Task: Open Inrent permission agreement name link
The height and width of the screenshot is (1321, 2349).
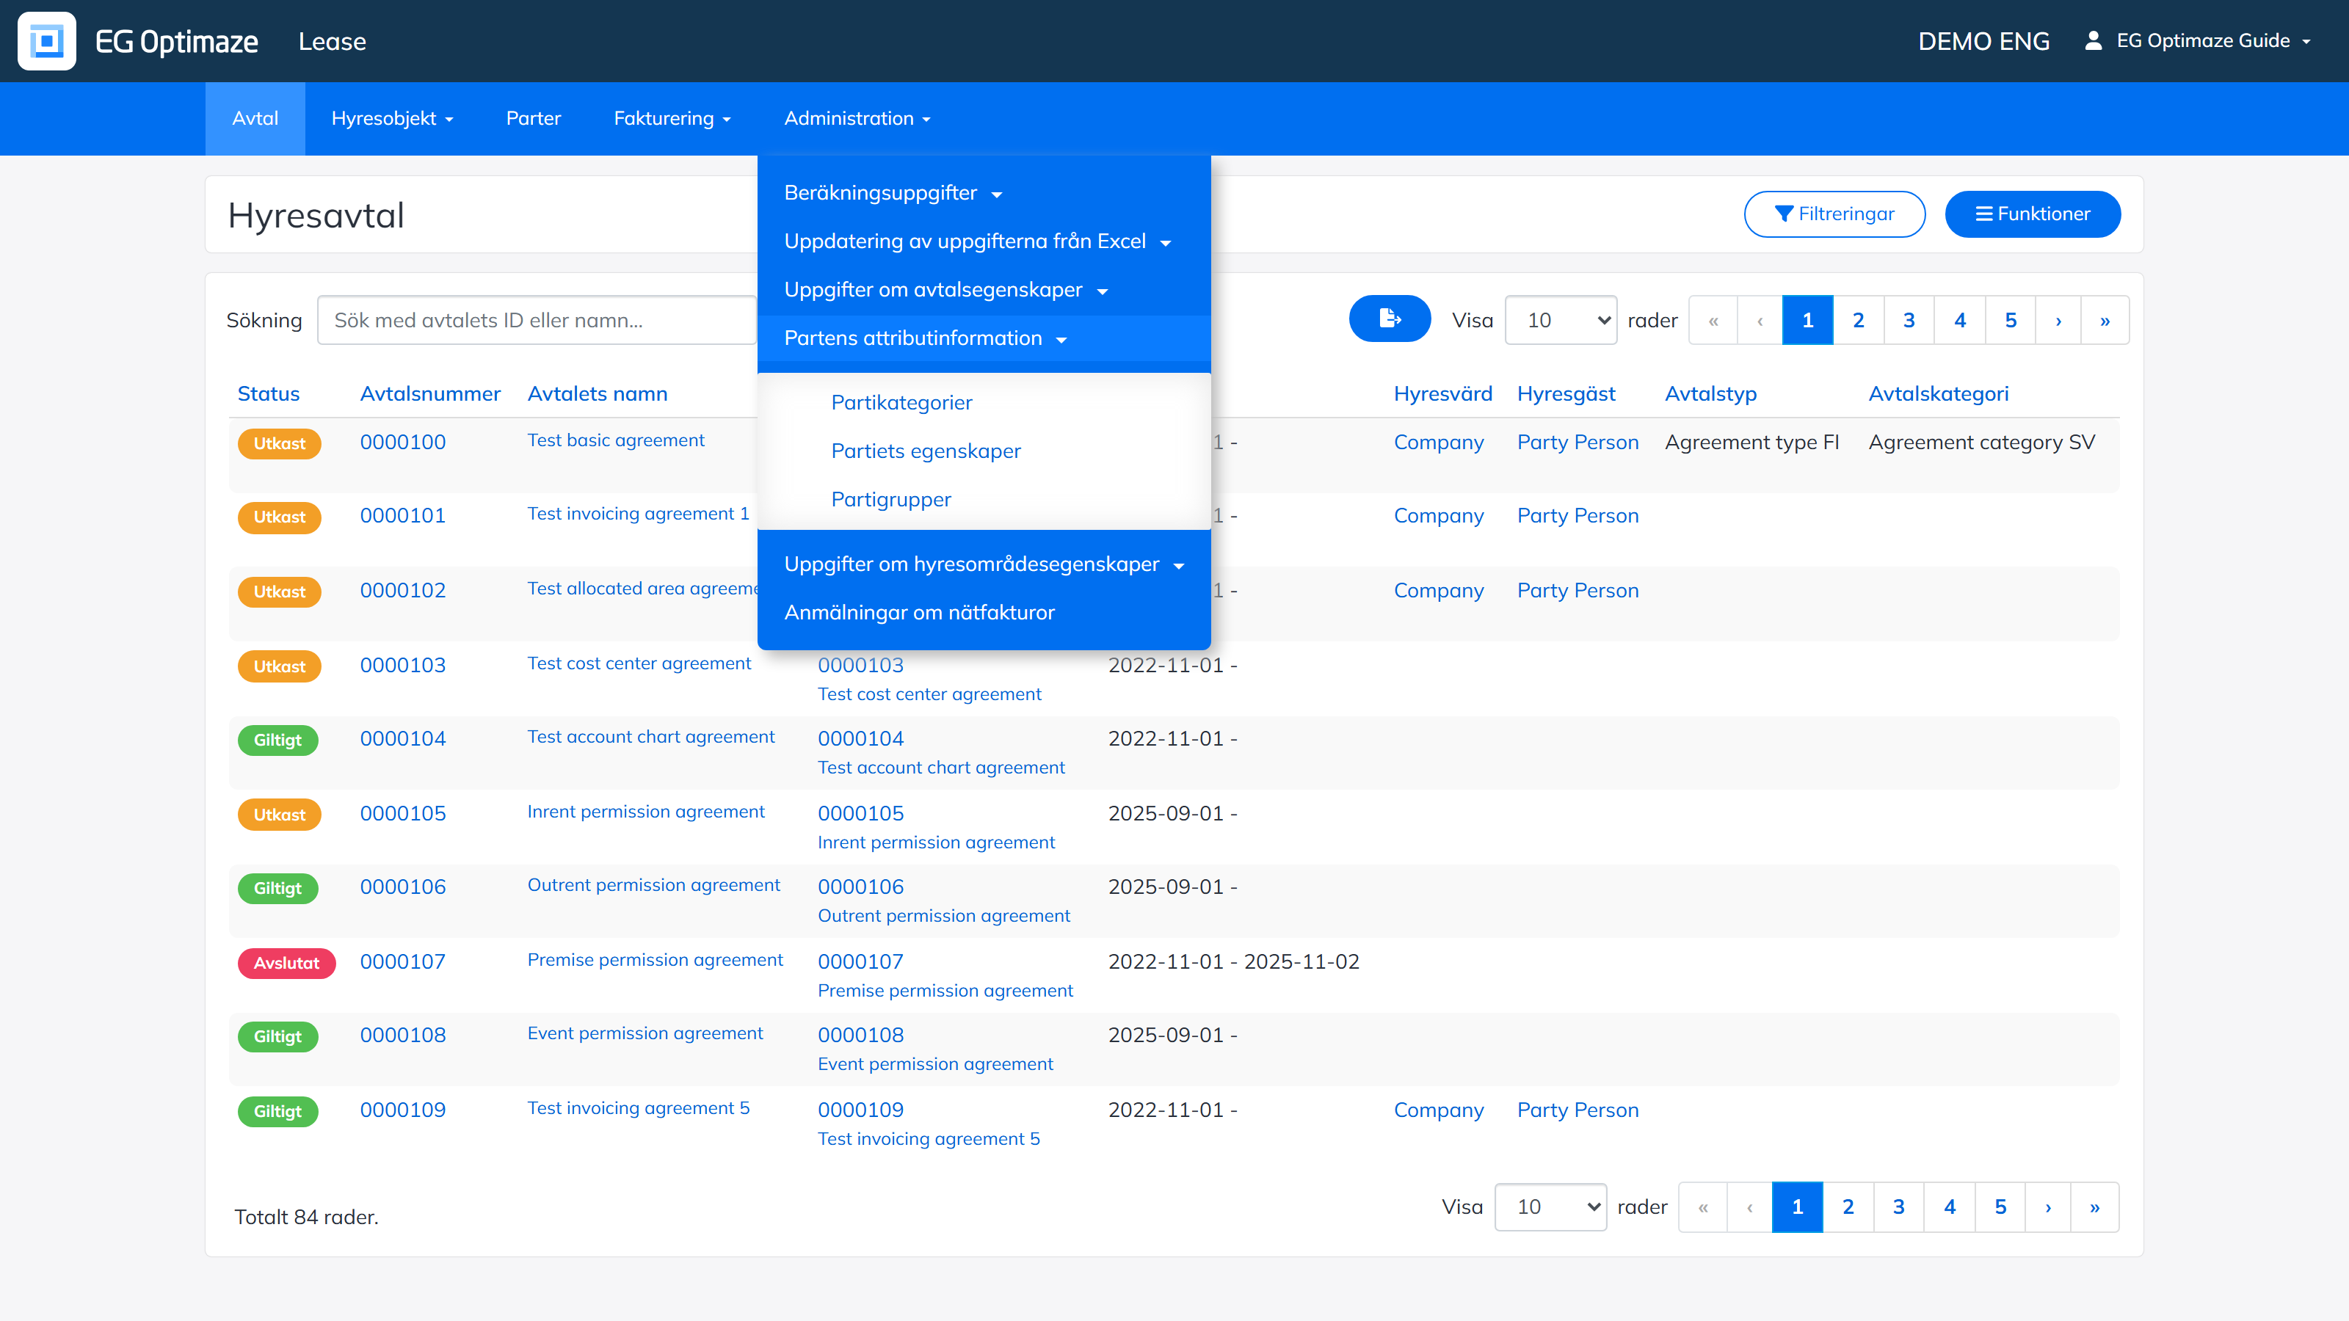Action: [646, 812]
